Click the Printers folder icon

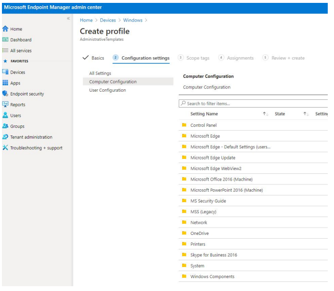coord(184,244)
